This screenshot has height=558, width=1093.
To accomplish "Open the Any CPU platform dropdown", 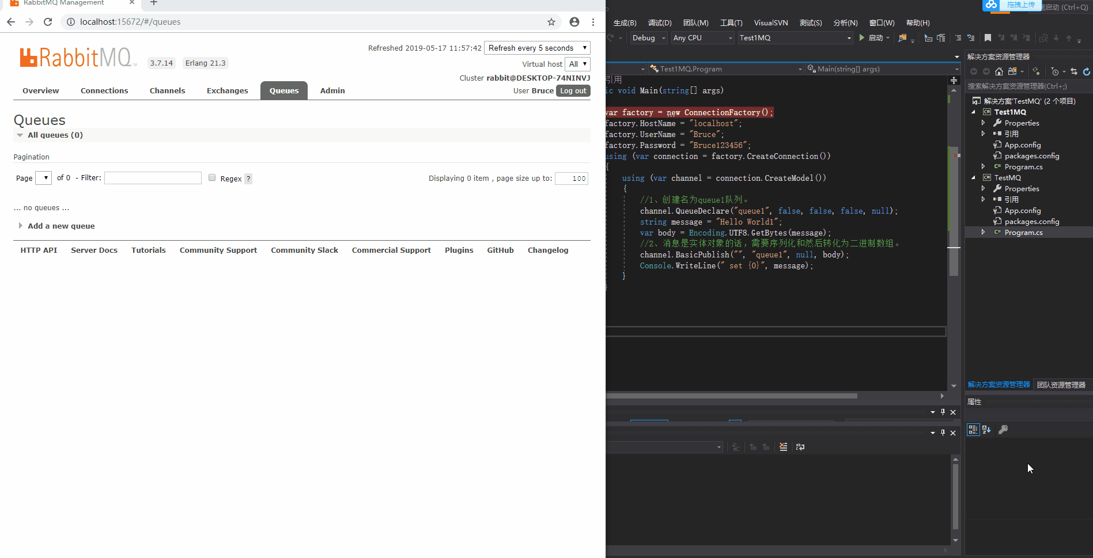I will (702, 38).
